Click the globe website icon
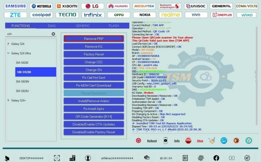This screenshot has width=261, height=162. pos(201,158)
